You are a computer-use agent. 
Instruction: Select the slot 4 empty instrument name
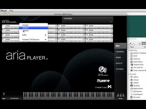pos(8,39)
